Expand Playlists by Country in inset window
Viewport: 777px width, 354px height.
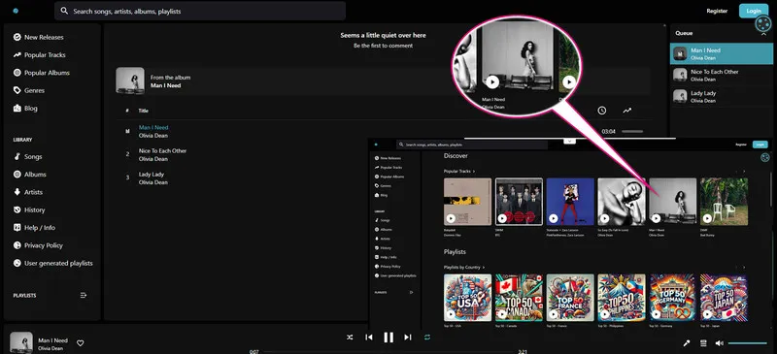(x=464, y=268)
